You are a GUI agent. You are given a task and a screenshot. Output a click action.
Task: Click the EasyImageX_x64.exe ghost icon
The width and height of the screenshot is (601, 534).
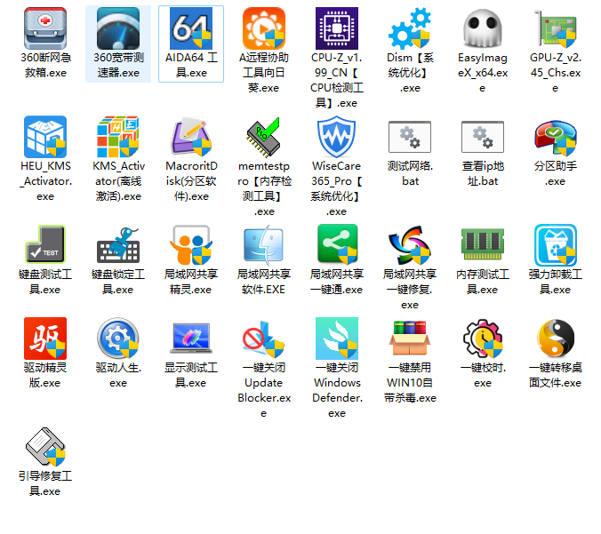click(482, 28)
